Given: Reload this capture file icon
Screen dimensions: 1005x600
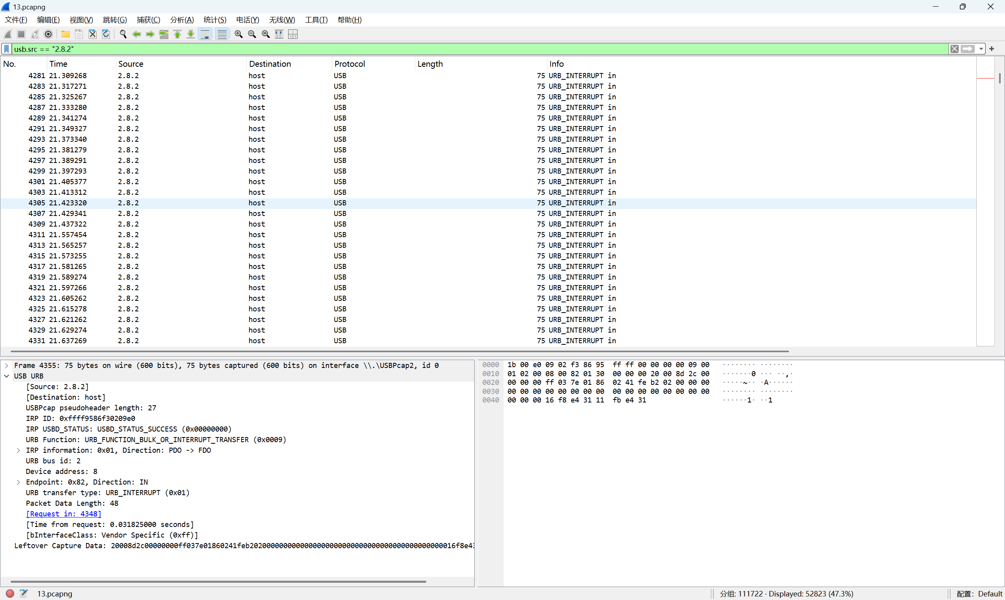Looking at the screenshot, I should tap(106, 35).
